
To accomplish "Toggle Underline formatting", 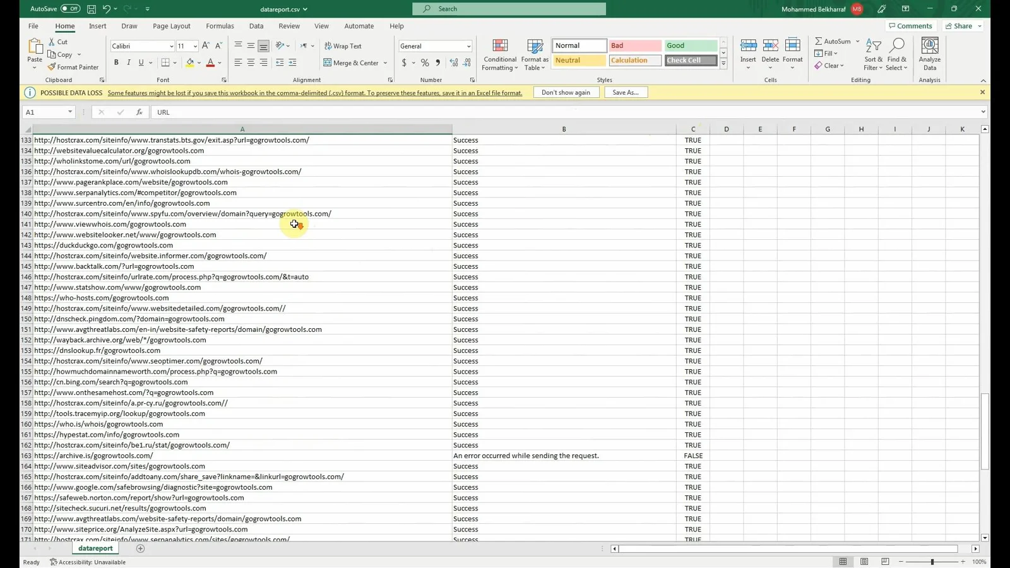I will (x=141, y=62).
